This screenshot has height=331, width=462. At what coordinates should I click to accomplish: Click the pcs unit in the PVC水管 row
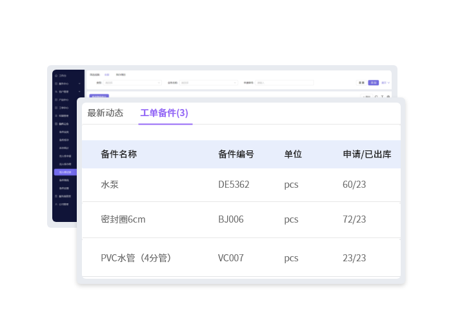click(x=291, y=258)
